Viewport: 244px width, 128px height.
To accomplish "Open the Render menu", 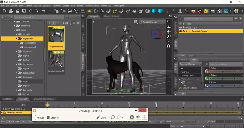I will pyautogui.click(x=29, y=6).
